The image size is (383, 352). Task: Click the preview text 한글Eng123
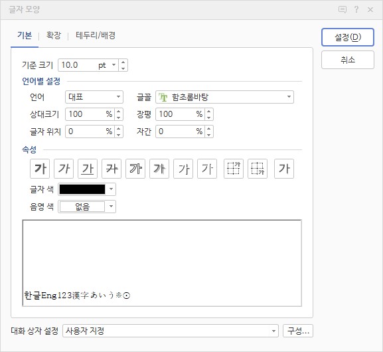click(x=48, y=296)
